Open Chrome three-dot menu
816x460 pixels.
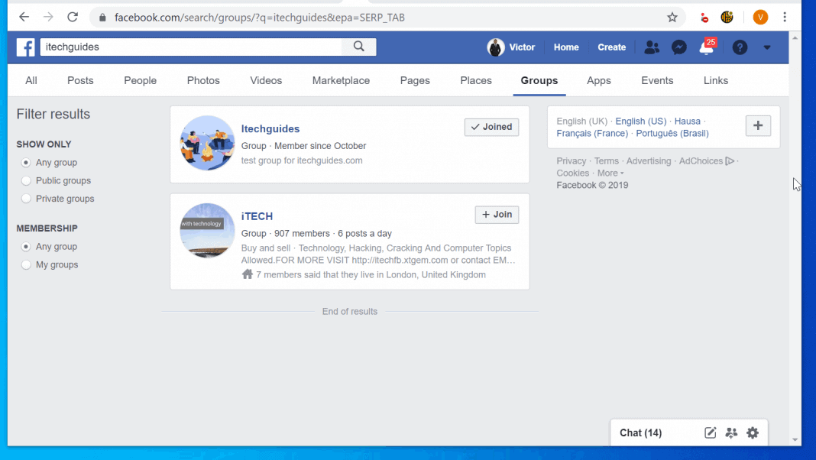click(785, 17)
